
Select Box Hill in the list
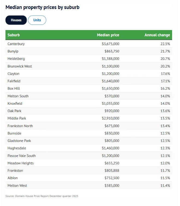pyautogui.click(x=14, y=89)
